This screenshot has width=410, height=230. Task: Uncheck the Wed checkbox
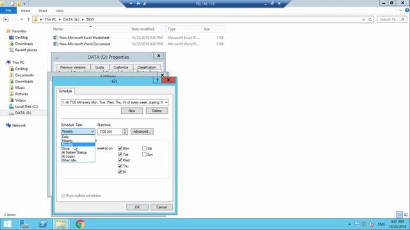point(120,160)
